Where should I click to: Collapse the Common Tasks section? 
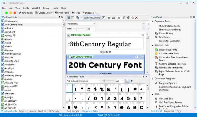153,21
